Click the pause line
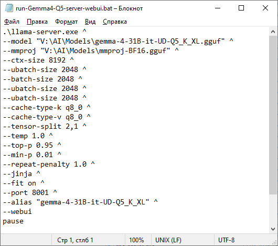 [x=13, y=221]
